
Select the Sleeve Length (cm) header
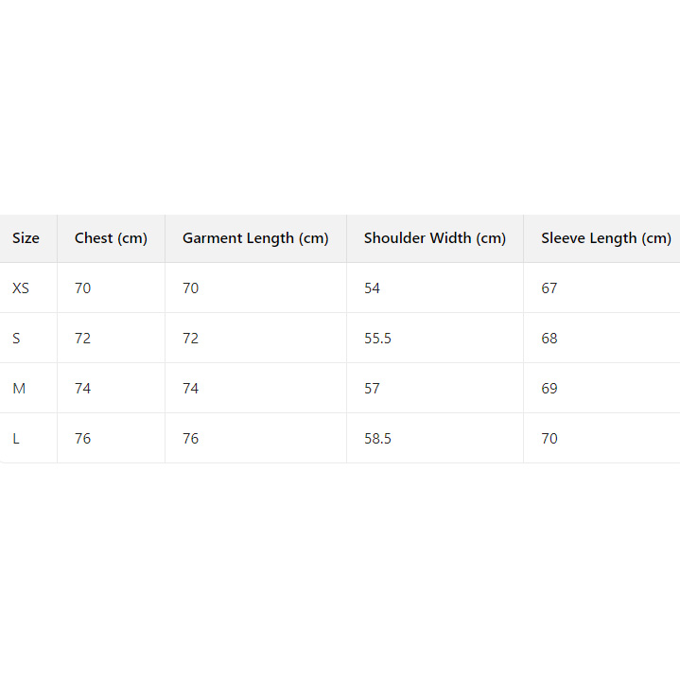(x=605, y=238)
